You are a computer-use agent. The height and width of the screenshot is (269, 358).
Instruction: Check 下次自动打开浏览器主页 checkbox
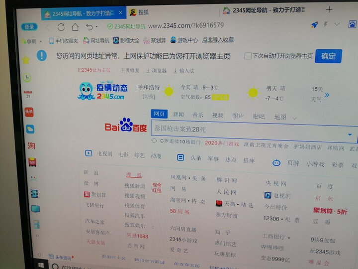click(248, 56)
